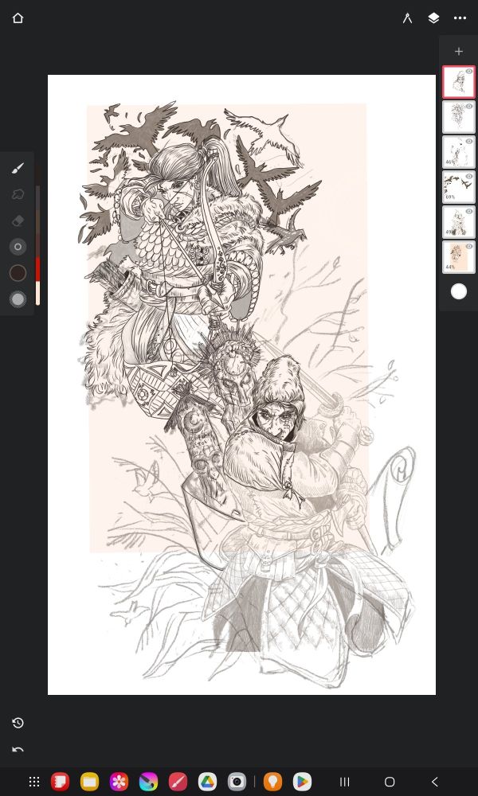Open the red Sketchbook app icon
The width and height of the screenshot is (478, 796).
[x=178, y=782]
